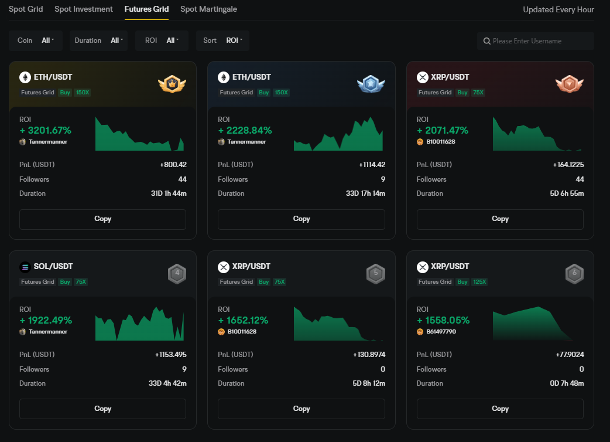Expand the Duration filter dropdown

98,40
